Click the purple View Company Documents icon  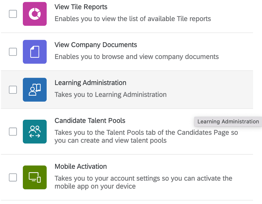[x=35, y=52]
